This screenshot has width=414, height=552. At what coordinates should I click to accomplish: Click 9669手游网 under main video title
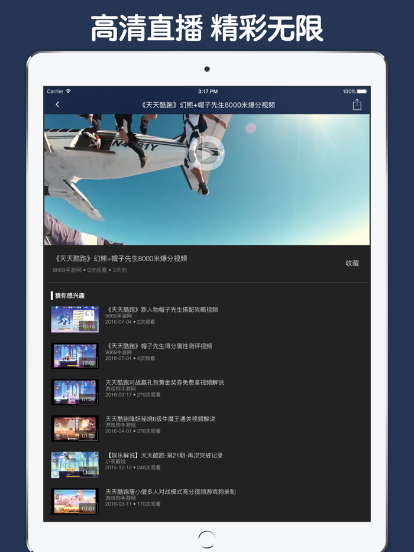point(67,270)
